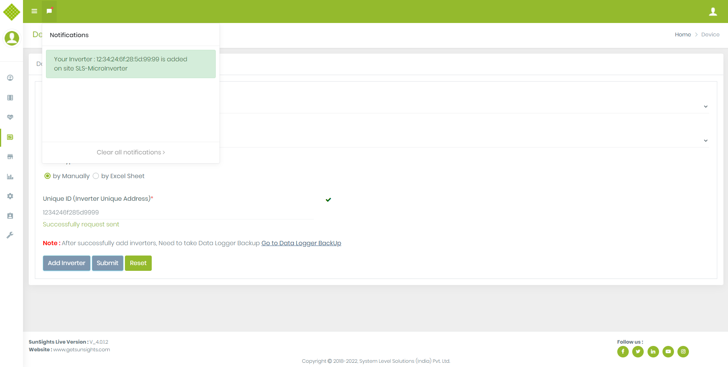Click the gear settings icon in sidebar
This screenshot has width=728, height=367.
[x=10, y=196]
